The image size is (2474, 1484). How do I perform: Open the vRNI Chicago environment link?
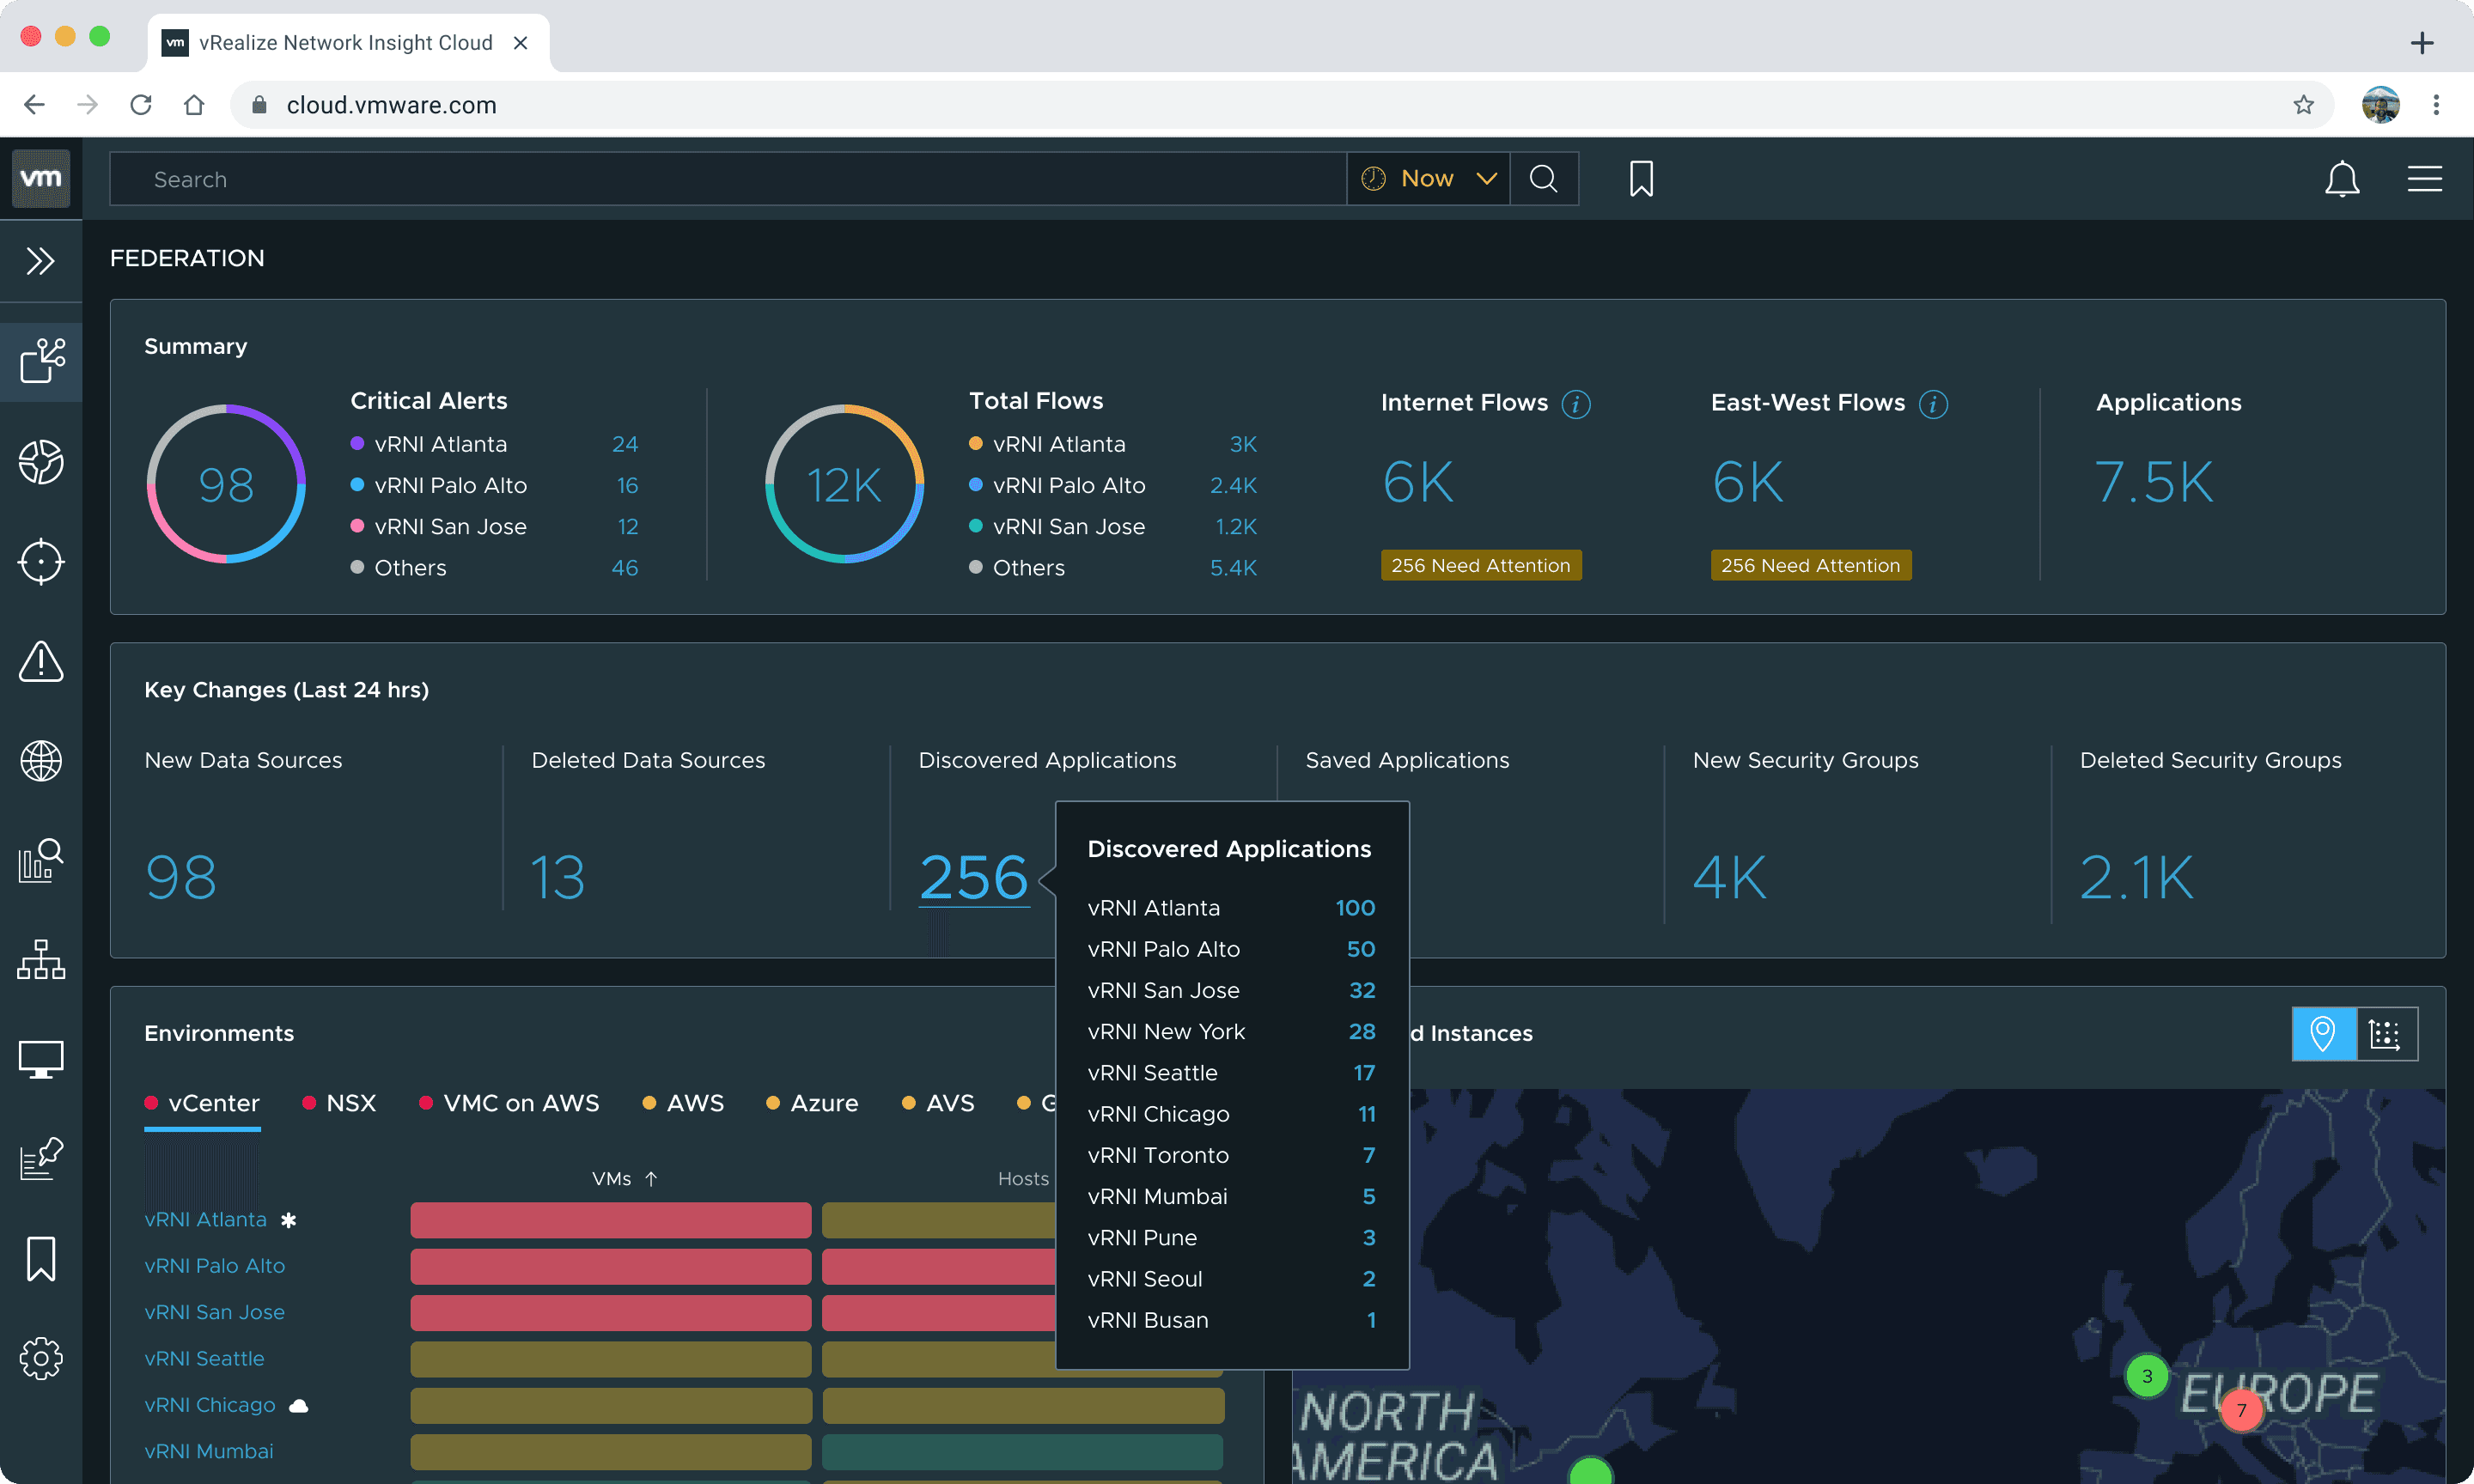tap(209, 1405)
